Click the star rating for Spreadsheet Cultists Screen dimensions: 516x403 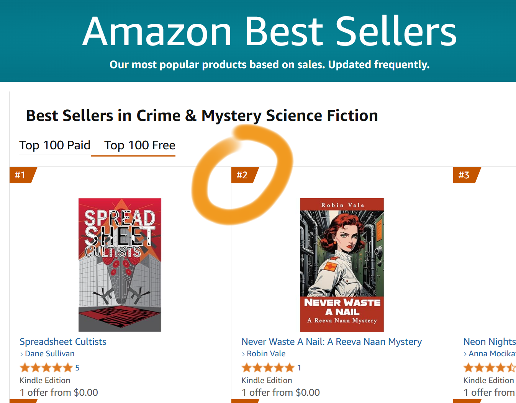coord(46,368)
